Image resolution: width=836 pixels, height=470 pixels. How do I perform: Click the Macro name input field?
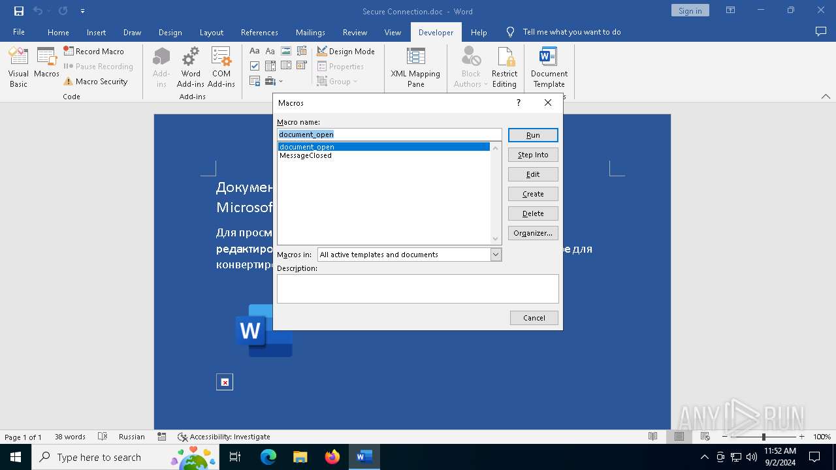click(x=389, y=134)
